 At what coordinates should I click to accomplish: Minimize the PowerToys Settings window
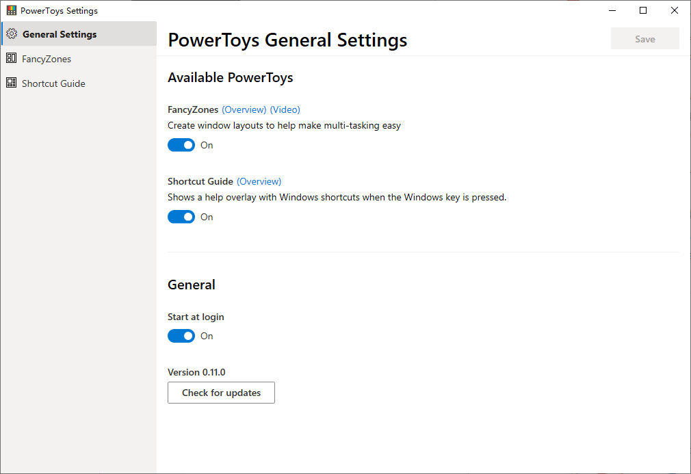(612, 10)
